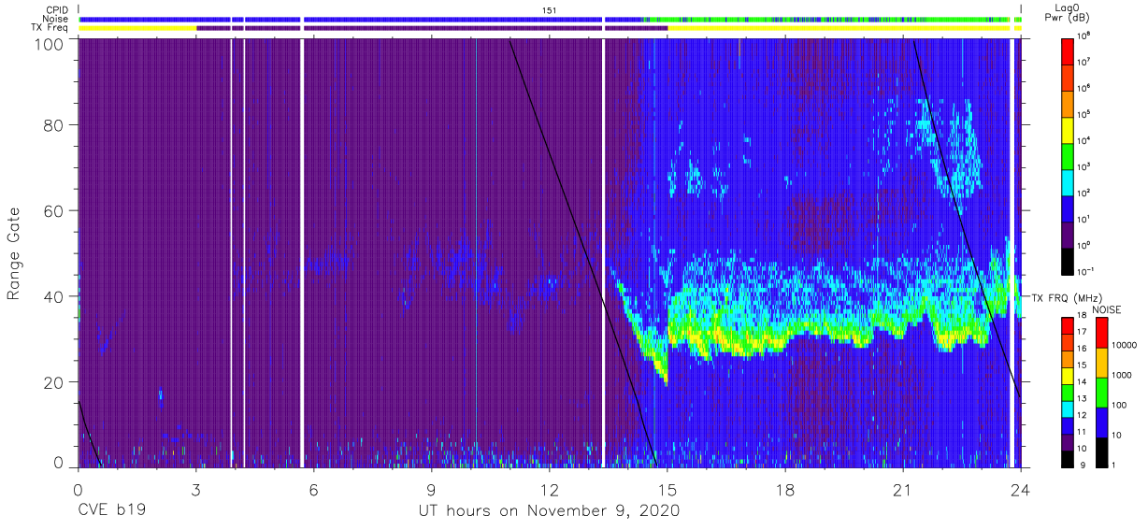Click Range Gate tick label 80
1148x530 pixels.
coord(55,123)
